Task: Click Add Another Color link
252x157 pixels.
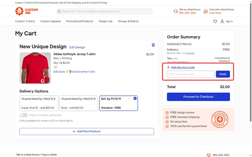Action: tap(83, 72)
